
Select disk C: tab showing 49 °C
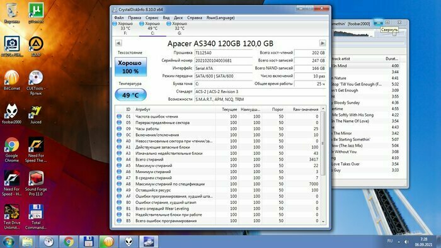[152, 28]
